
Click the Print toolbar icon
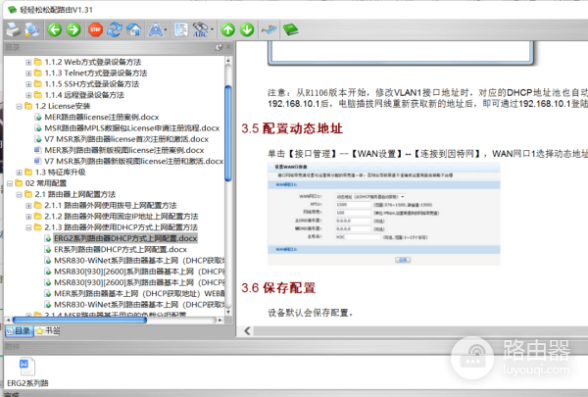tap(14, 29)
